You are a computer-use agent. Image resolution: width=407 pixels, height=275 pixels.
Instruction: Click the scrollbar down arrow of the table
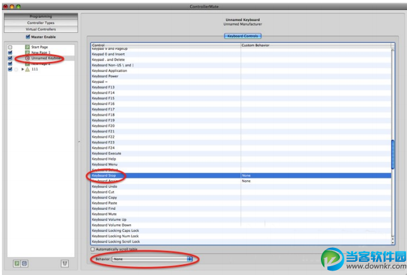[392, 241]
